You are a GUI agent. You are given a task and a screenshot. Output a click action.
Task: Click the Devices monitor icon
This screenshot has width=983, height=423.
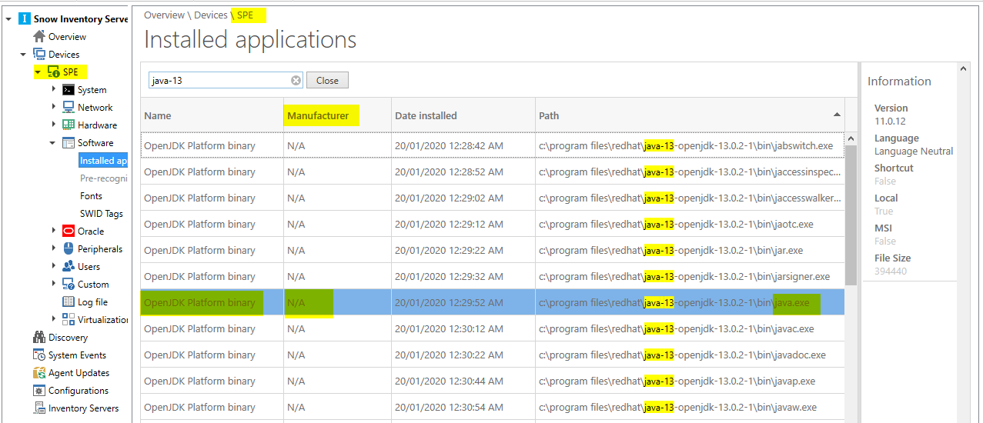[x=39, y=54]
